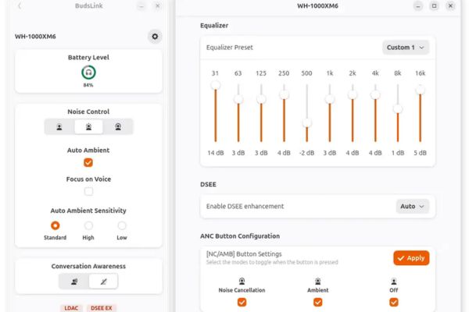The height and width of the screenshot is (312, 469).
Task: Click the headphone battery level icon
Action: pyautogui.click(x=88, y=73)
